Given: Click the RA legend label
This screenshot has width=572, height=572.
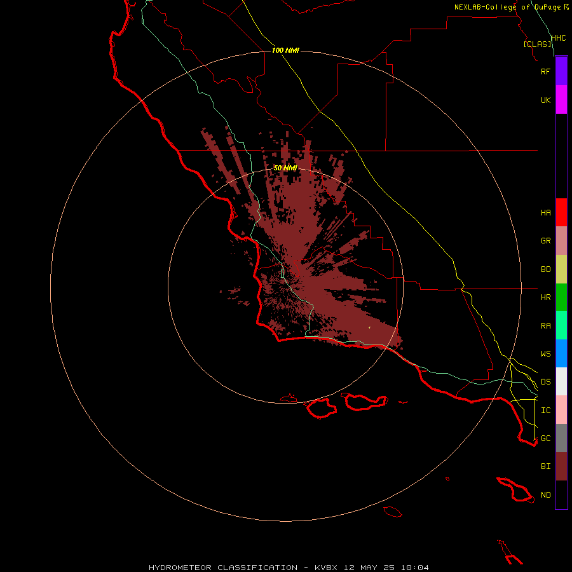Looking at the screenshot, I should pyautogui.click(x=545, y=326).
